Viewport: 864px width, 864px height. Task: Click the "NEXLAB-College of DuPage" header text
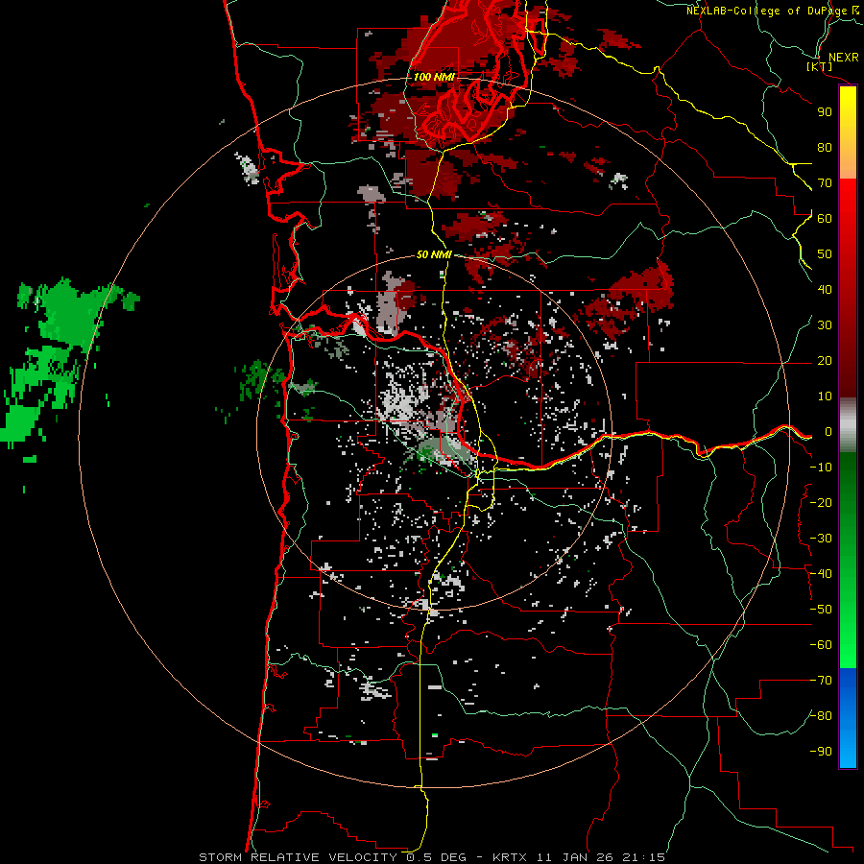766,11
